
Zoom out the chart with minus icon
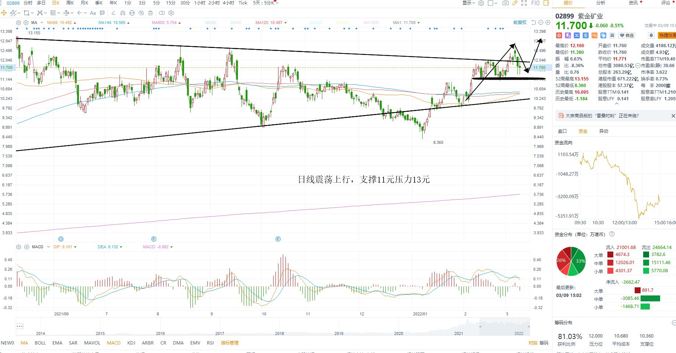point(541,23)
